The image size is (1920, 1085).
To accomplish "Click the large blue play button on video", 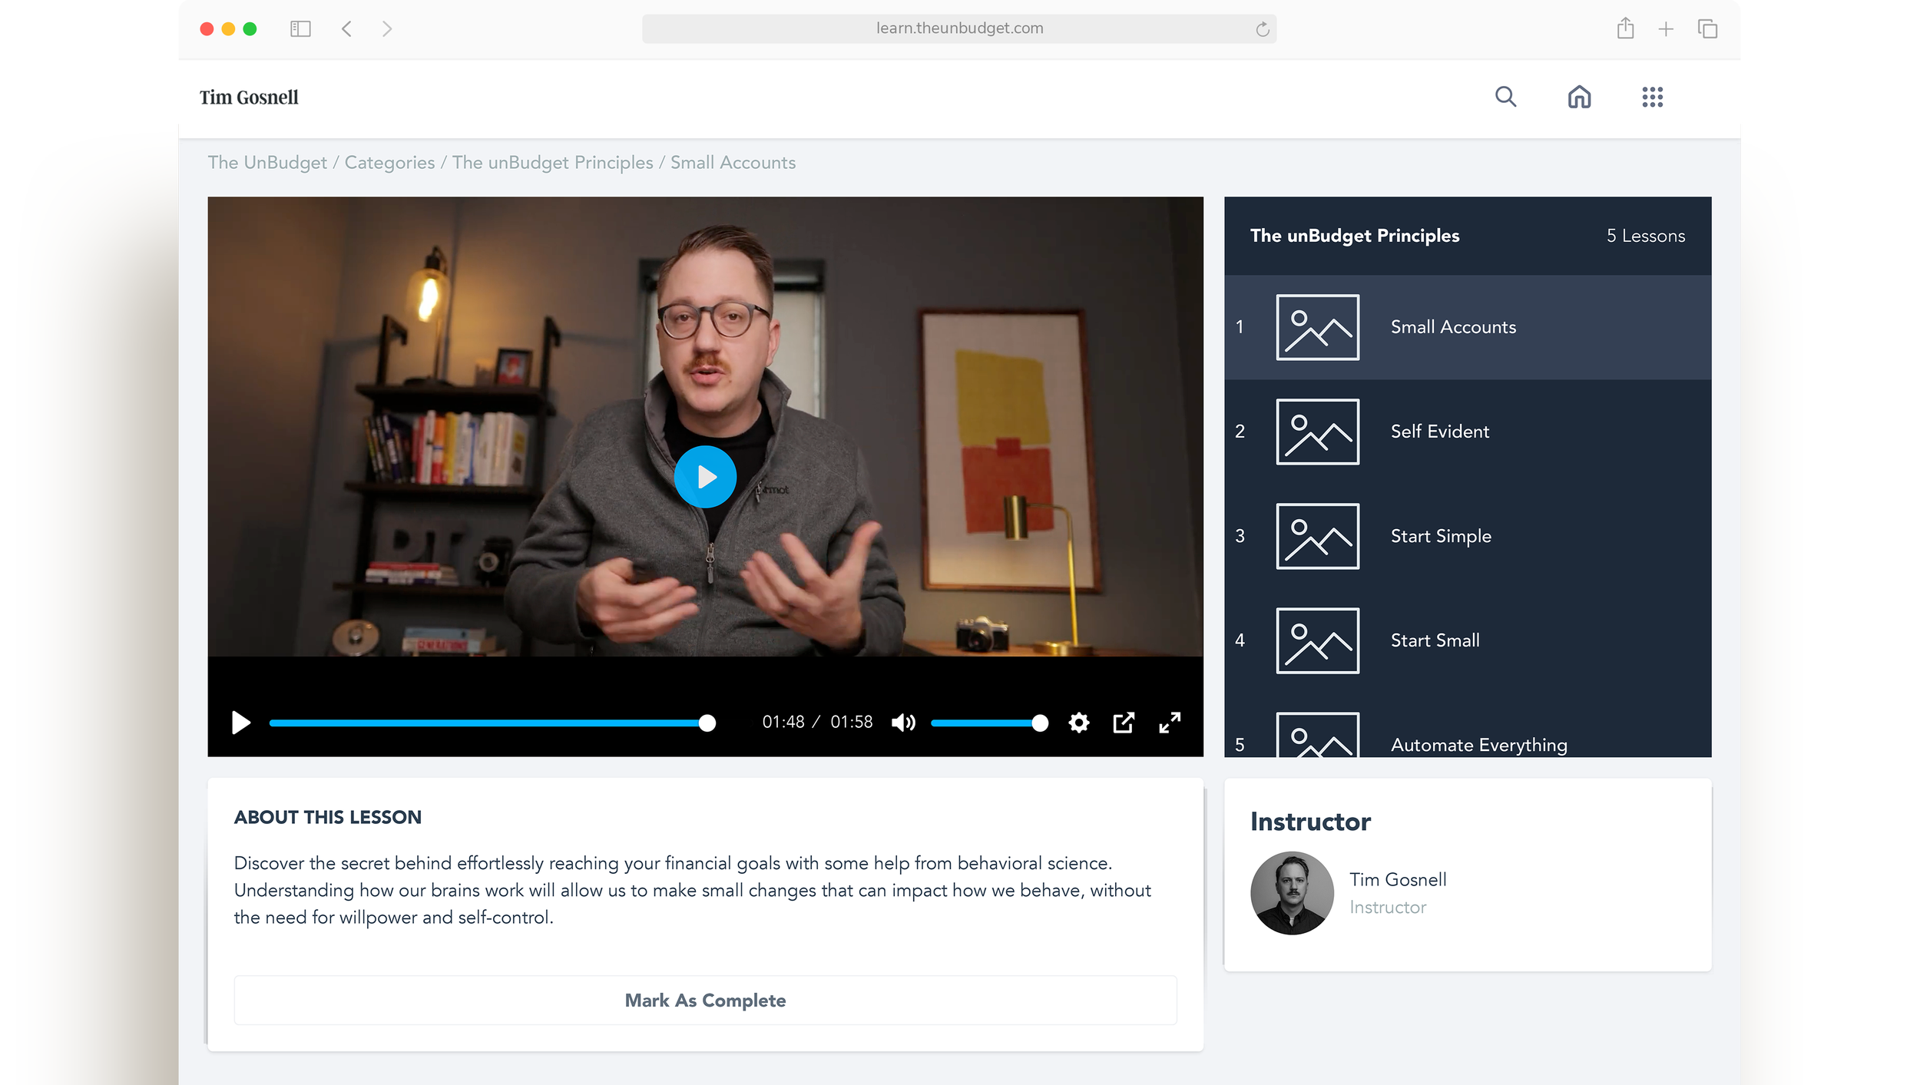I will click(x=705, y=477).
